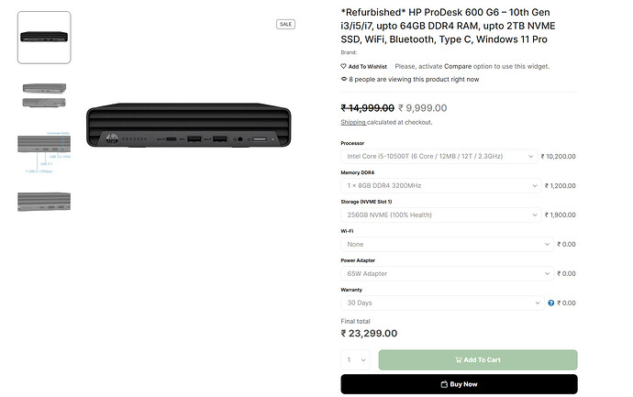
Task: Click the Add To Wishlist heart icon
Action: click(344, 66)
